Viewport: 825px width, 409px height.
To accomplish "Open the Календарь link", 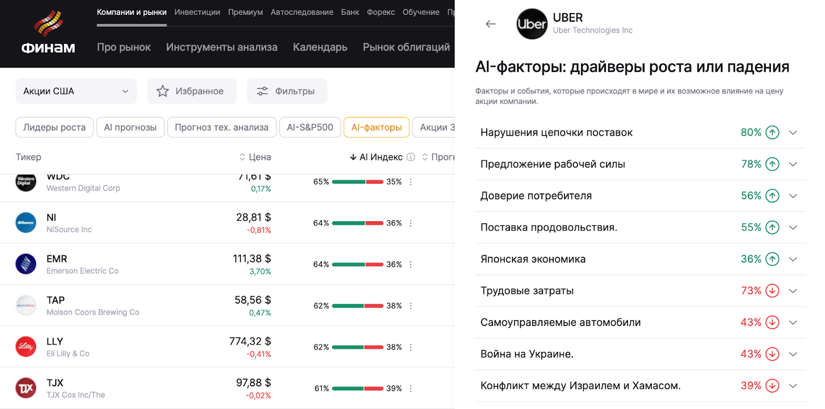I will click(x=320, y=47).
